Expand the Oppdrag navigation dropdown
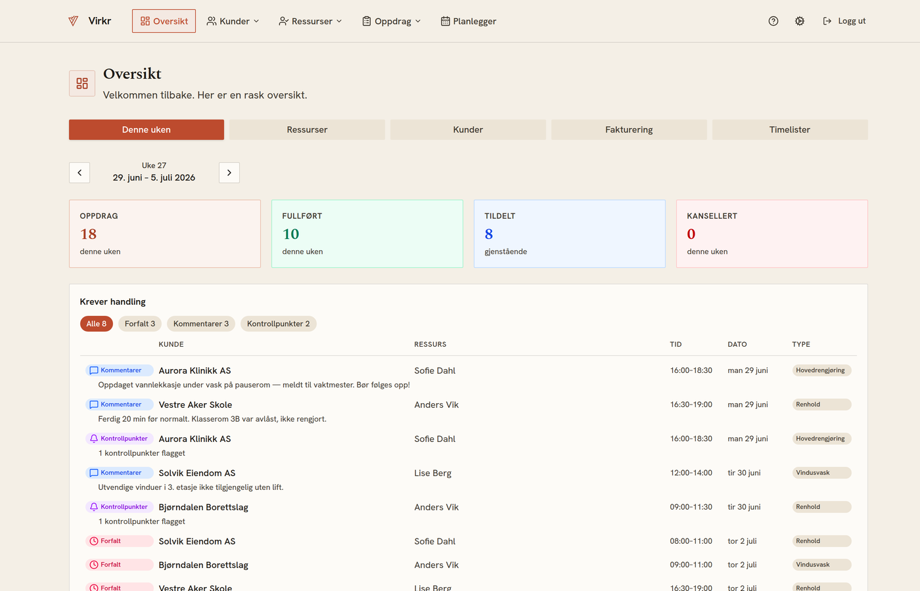 [x=391, y=21]
